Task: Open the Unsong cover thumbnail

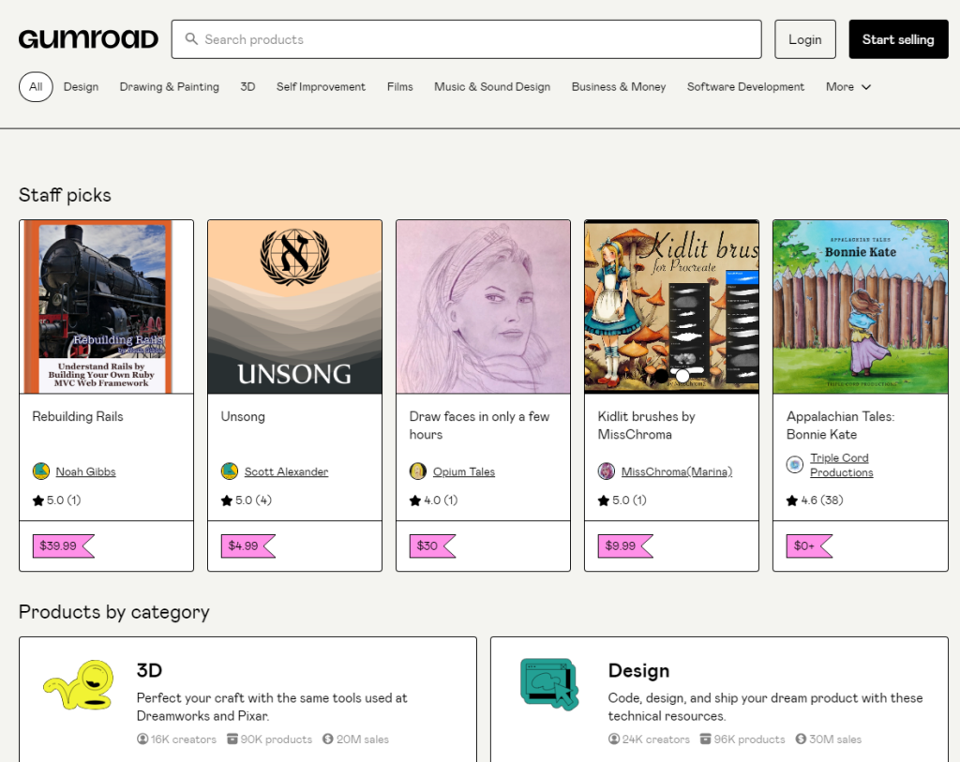Action: [x=294, y=306]
